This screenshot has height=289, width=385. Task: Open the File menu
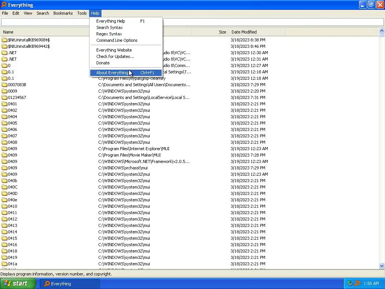click(x=5, y=13)
